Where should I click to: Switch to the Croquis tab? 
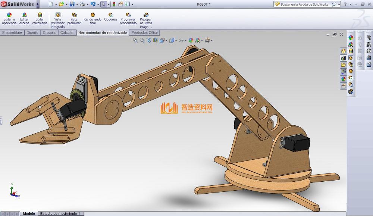coord(49,32)
